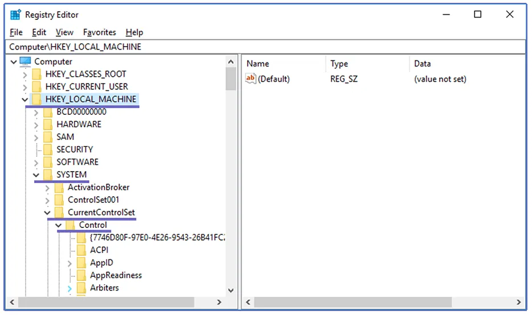Expand the SOFTWARE key chevron
Screen dimensions: 532x315
[x=36, y=163]
